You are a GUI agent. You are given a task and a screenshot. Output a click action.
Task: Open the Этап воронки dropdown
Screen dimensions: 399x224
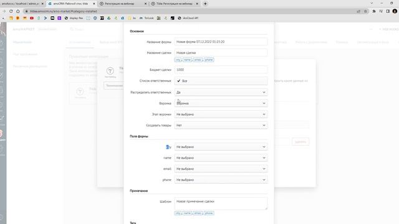221,114
